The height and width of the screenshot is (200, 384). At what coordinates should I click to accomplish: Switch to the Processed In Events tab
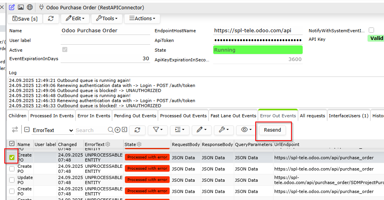(x=52, y=116)
